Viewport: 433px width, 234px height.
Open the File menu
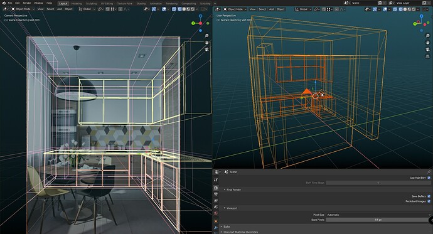click(10, 3)
